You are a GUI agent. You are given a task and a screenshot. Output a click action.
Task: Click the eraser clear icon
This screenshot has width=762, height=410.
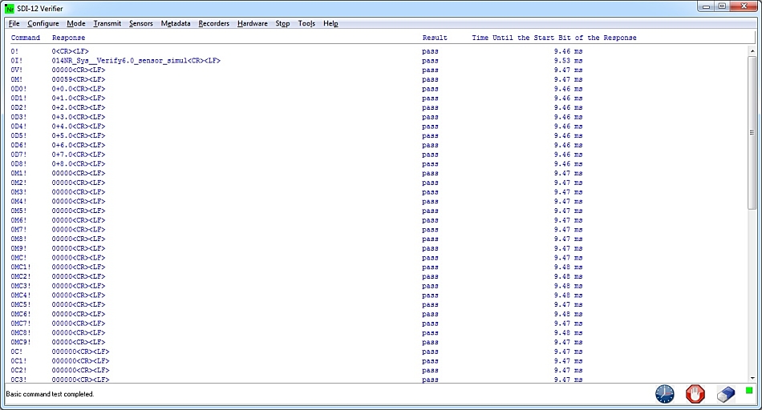[x=726, y=394]
